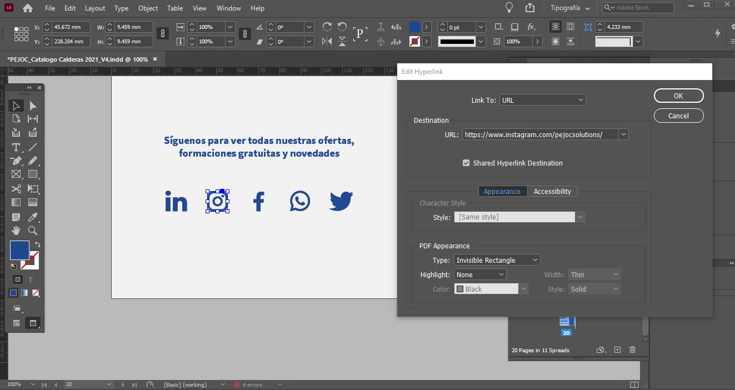The image size is (735, 390).
Task: Click the delete page trash icon
Action: pos(632,350)
